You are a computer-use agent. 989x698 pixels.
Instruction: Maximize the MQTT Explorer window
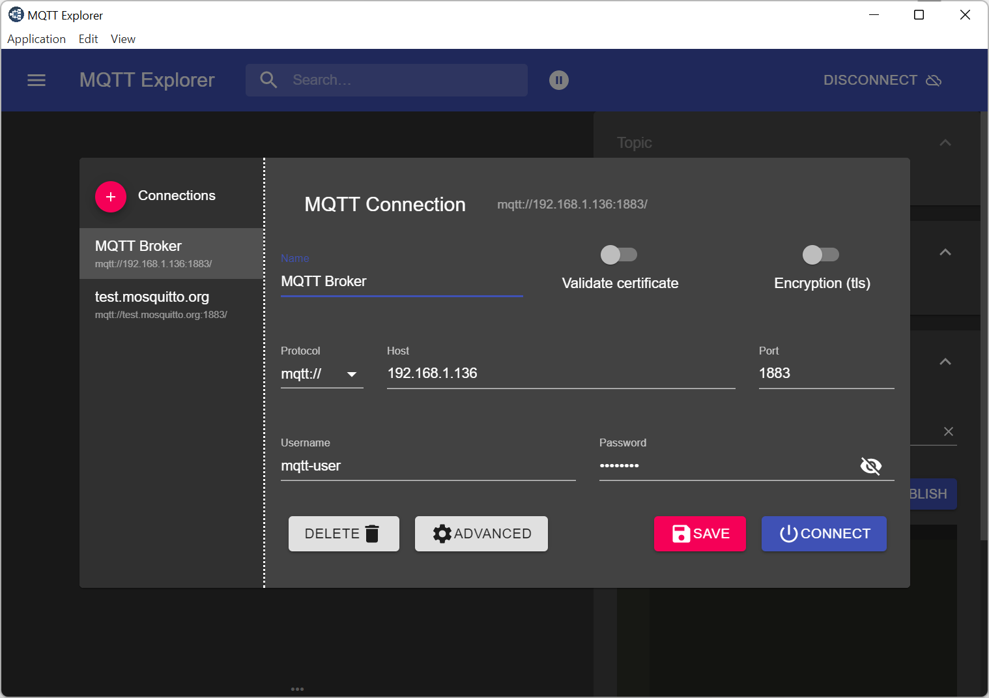(919, 15)
